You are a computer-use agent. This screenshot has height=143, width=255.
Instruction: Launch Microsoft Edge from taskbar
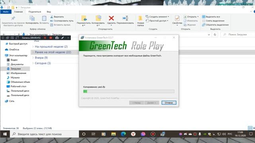point(124,134)
